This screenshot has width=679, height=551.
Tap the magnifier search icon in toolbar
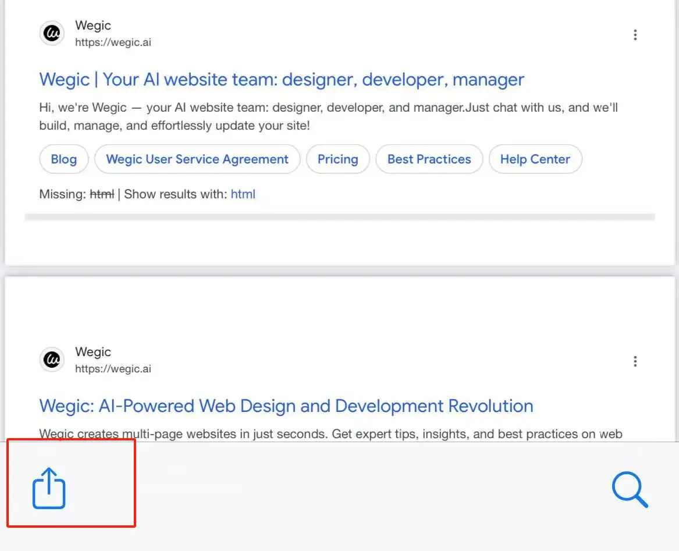(x=630, y=489)
